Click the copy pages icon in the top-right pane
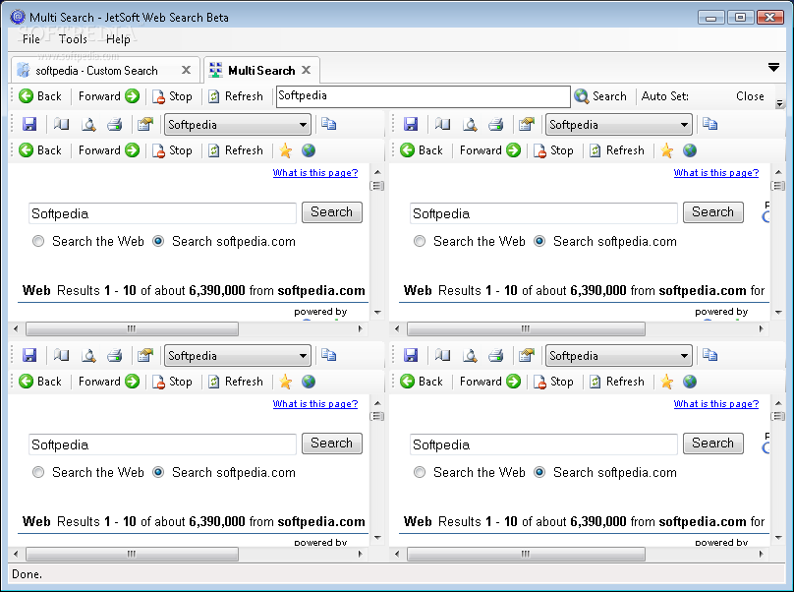The image size is (794, 592). pos(709,124)
